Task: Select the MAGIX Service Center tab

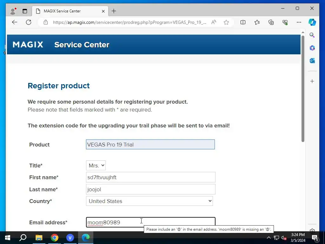Action: tap(70, 11)
